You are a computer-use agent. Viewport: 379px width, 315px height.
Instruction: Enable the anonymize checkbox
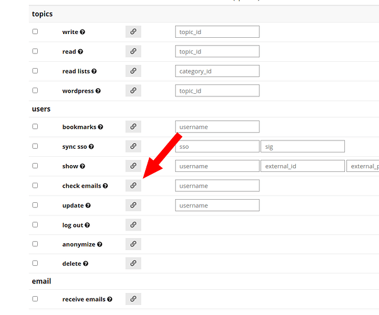(35, 244)
